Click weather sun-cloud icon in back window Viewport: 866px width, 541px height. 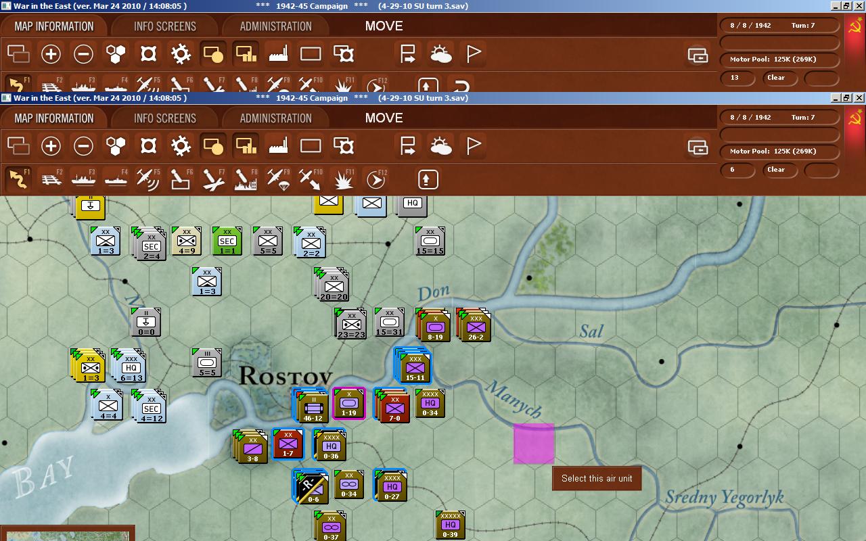pyautogui.click(x=440, y=54)
